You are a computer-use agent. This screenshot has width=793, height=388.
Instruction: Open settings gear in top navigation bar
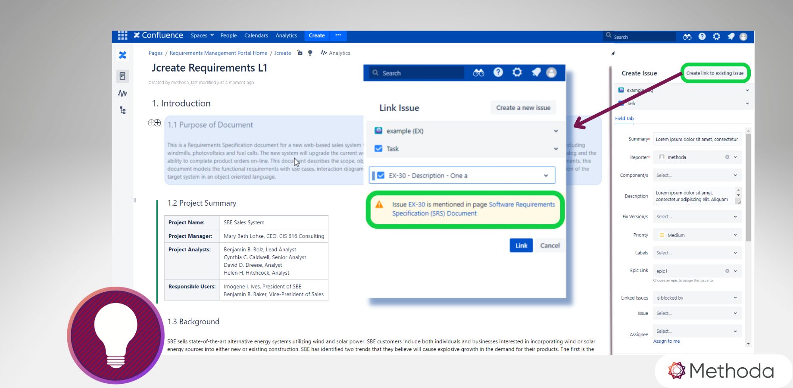717,37
